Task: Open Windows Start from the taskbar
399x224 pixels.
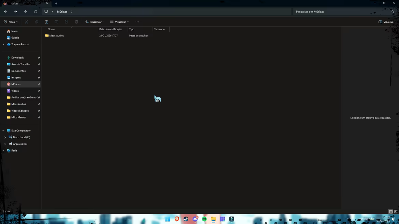Action: [168, 219]
